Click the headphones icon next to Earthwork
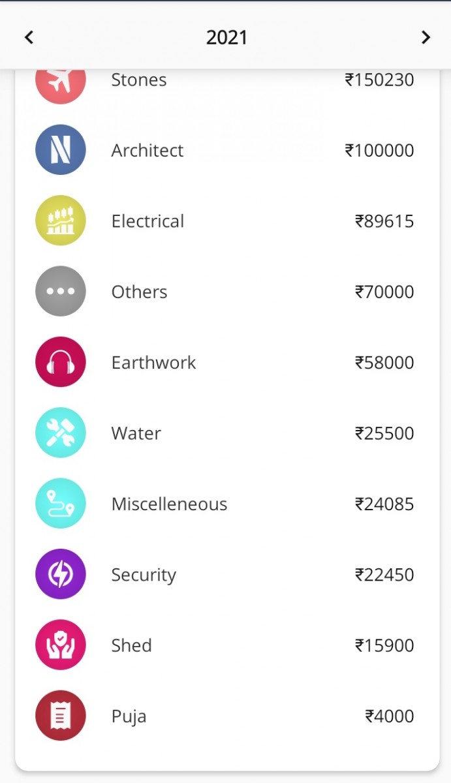This screenshot has height=783, width=451. 60,362
